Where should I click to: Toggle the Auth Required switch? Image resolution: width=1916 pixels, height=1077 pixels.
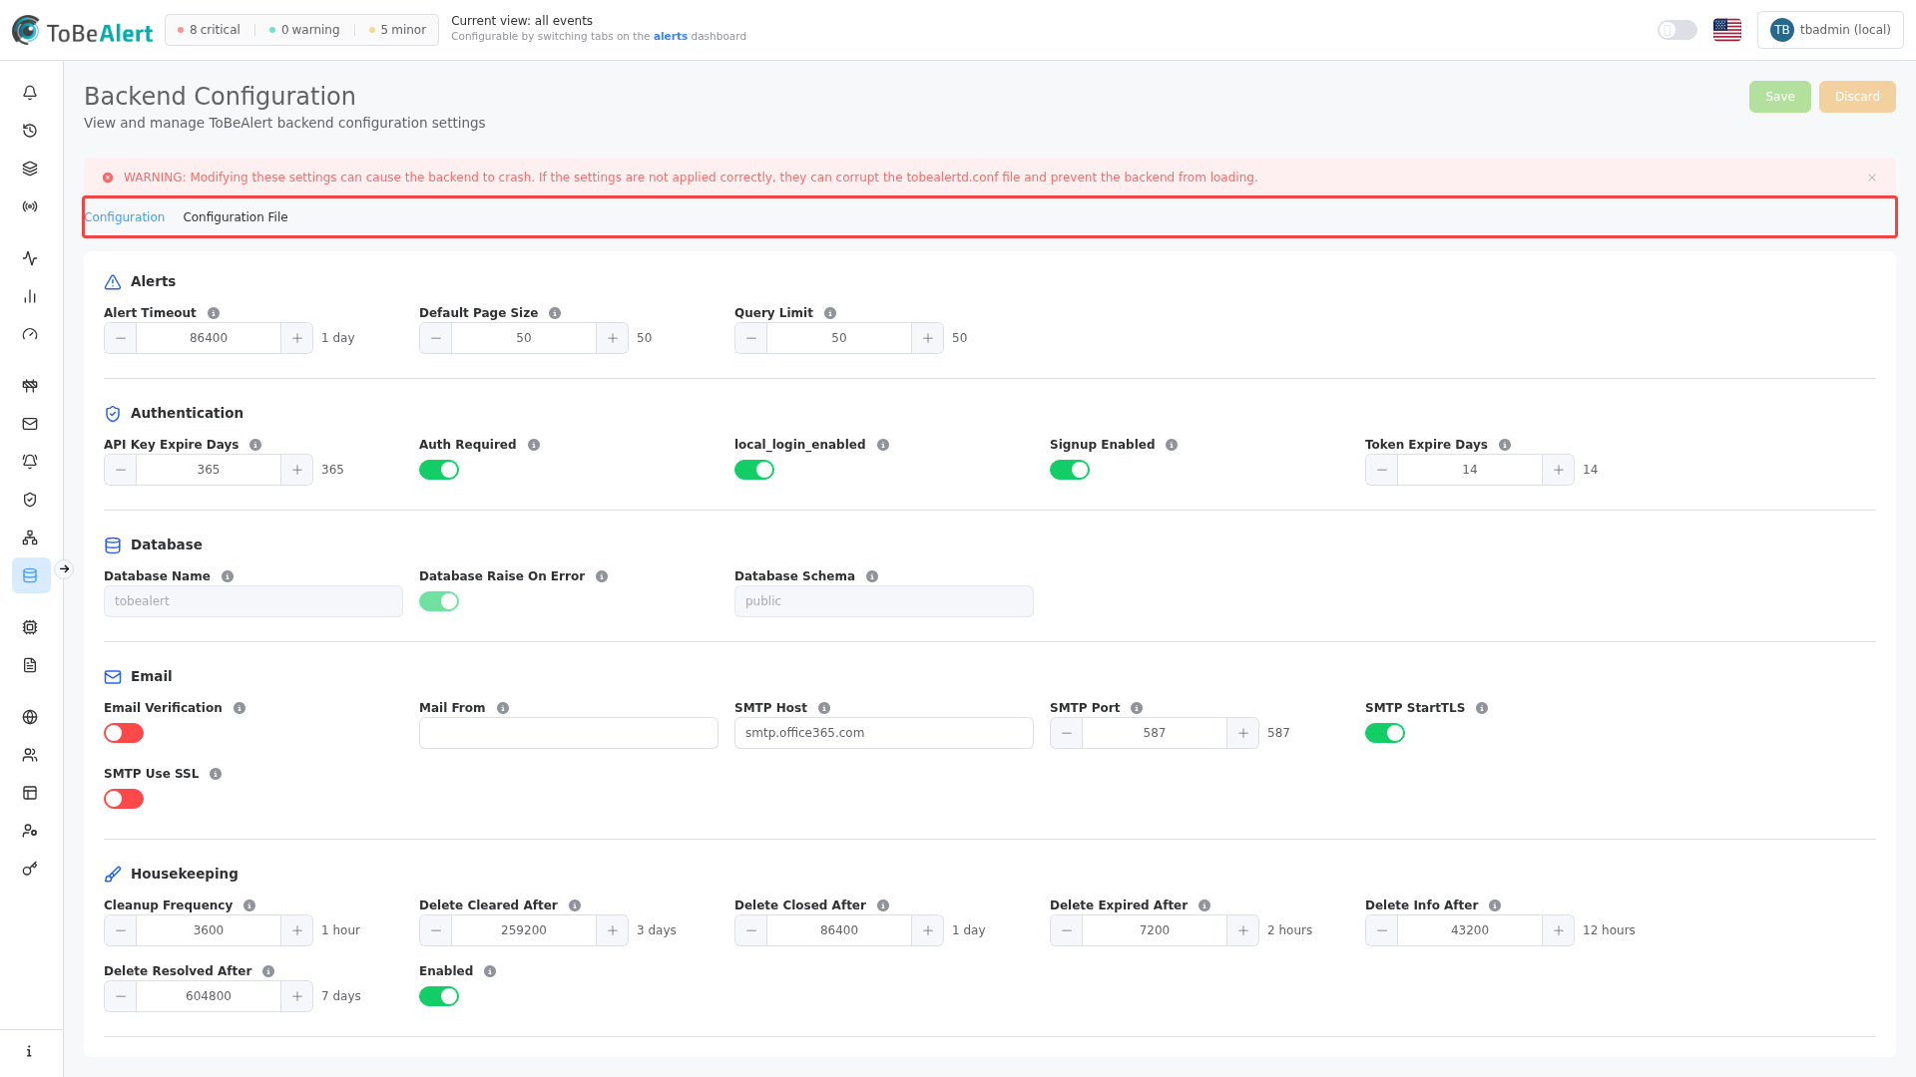coord(439,470)
